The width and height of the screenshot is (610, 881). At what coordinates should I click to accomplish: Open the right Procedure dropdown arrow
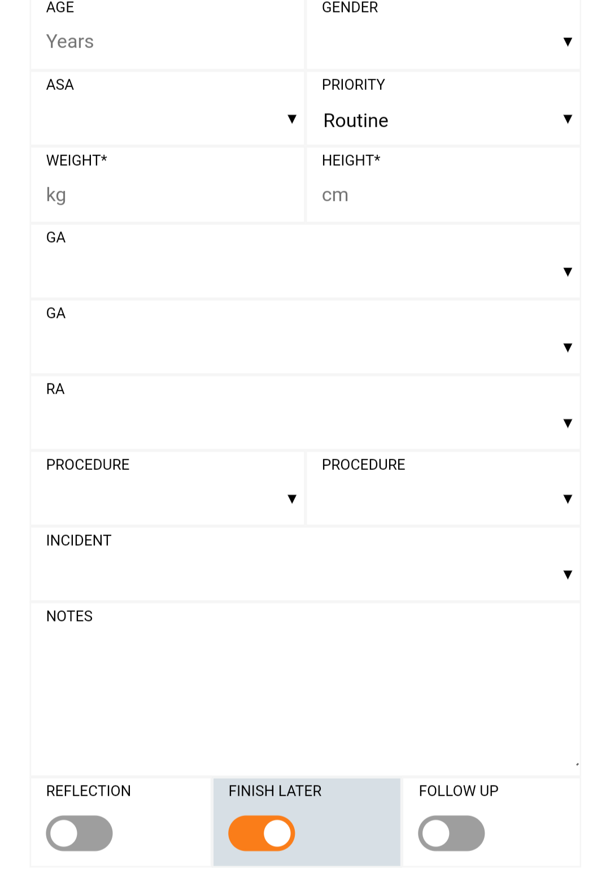(x=568, y=499)
